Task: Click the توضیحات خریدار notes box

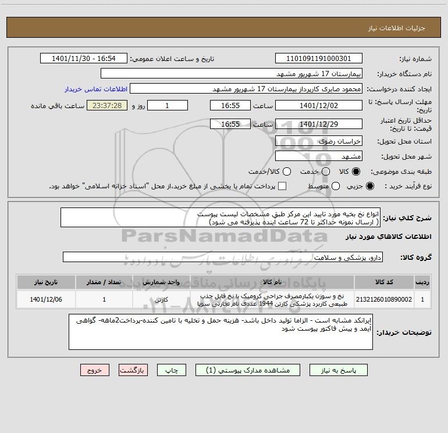Action: click(x=221, y=332)
